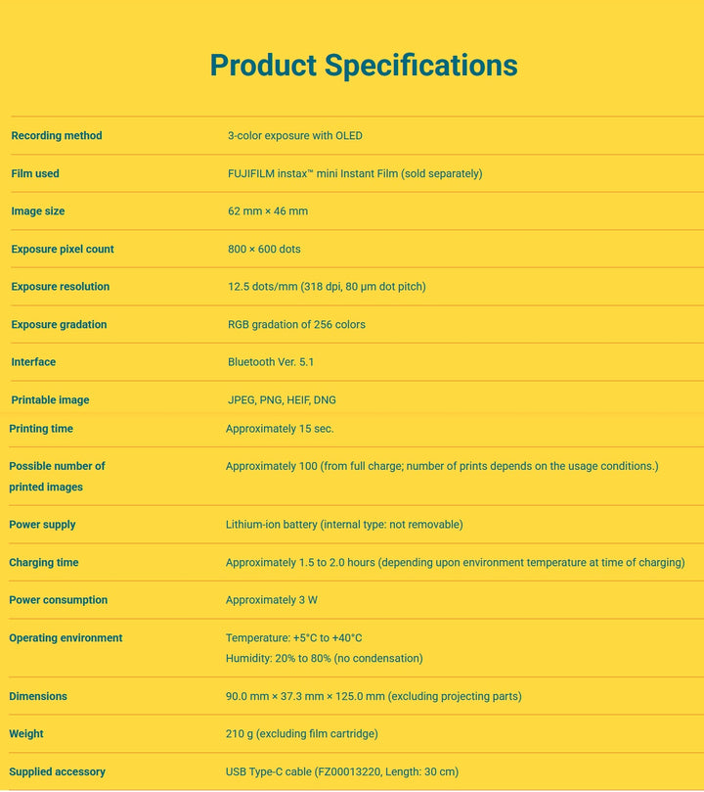Click the Recording method label
The height and width of the screenshot is (792, 704).
click(57, 136)
